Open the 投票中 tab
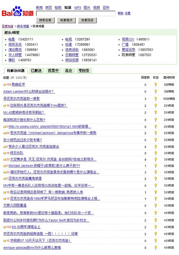 point(53,71)
